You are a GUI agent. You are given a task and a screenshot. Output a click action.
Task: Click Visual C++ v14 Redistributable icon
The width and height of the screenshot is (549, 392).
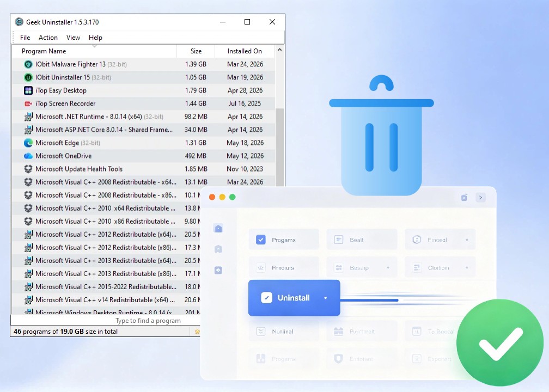click(28, 300)
